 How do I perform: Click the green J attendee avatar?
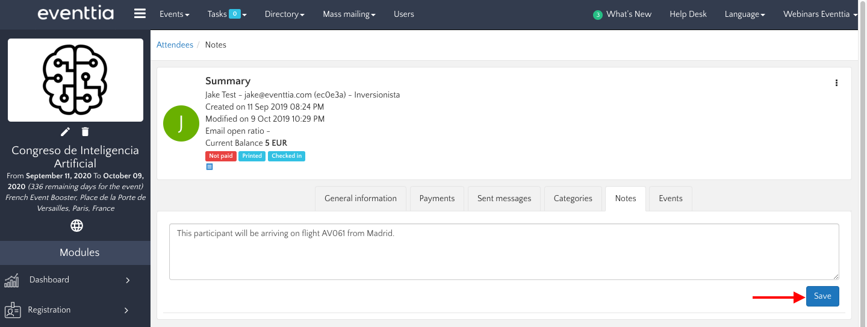[x=181, y=123]
